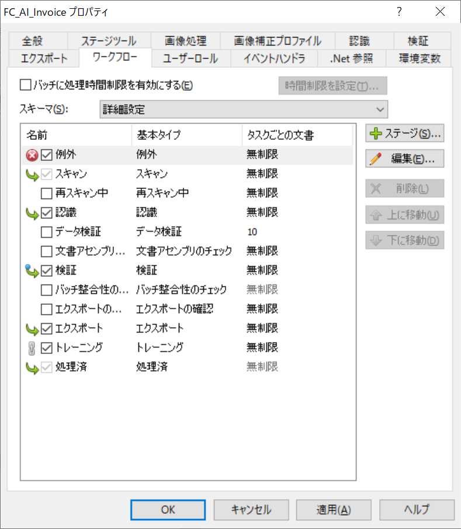Check the エクスポートの確認 stage checkbox
The height and width of the screenshot is (529, 461).
click(x=47, y=310)
